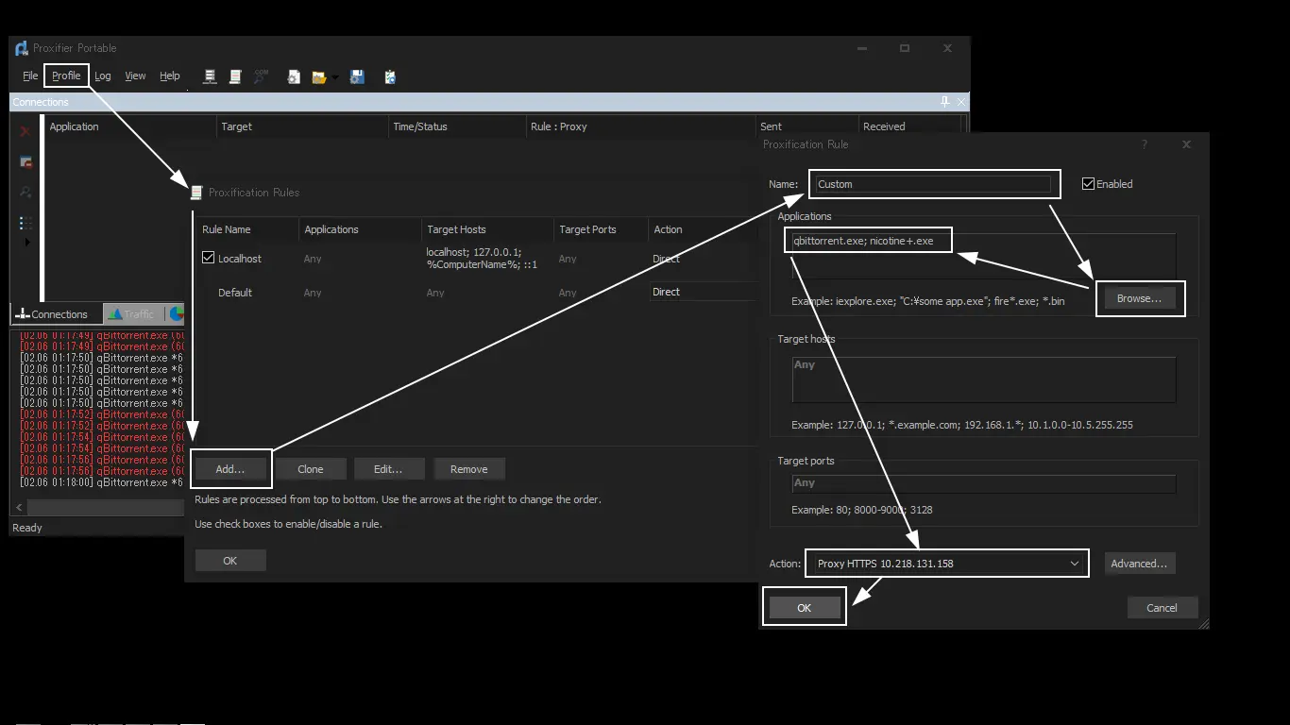Click the red X close connection icon
Image resolution: width=1290 pixels, height=725 pixels.
[25, 131]
